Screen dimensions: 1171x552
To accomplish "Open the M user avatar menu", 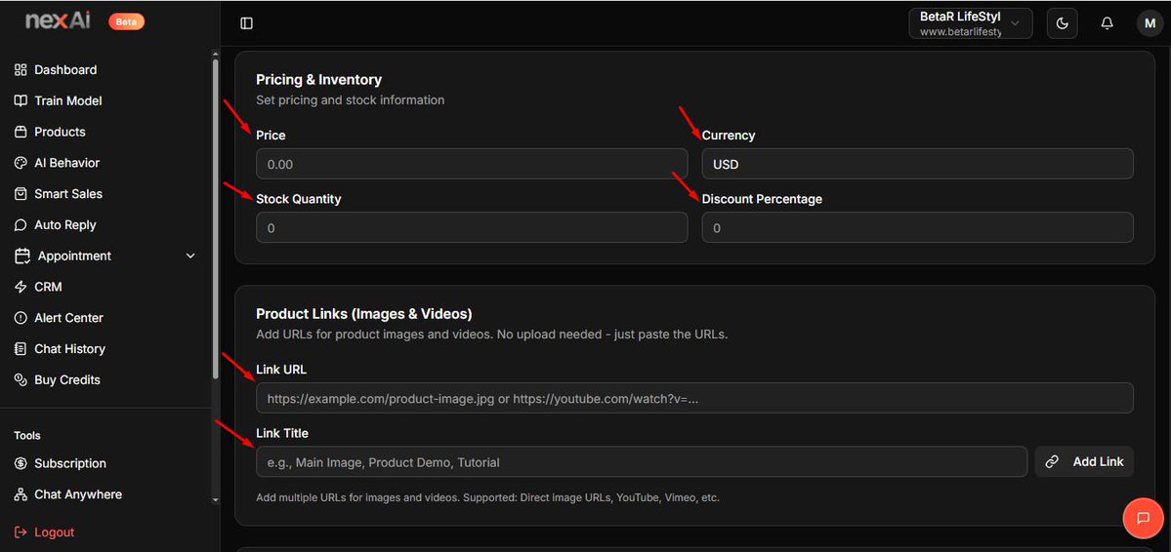I will click(x=1150, y=23).
